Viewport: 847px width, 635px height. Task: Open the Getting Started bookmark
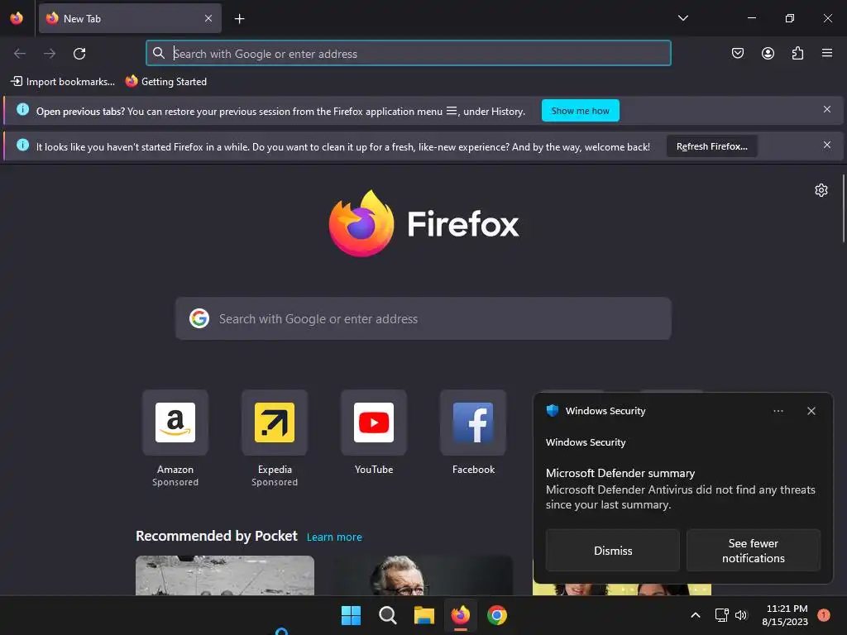(x=166, y=82)
